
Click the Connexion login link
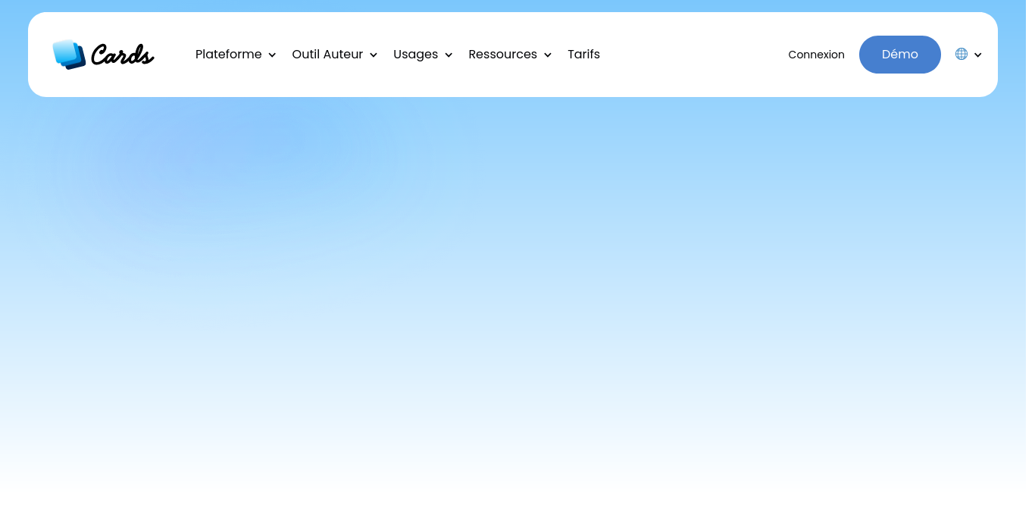tap(816, 55)
